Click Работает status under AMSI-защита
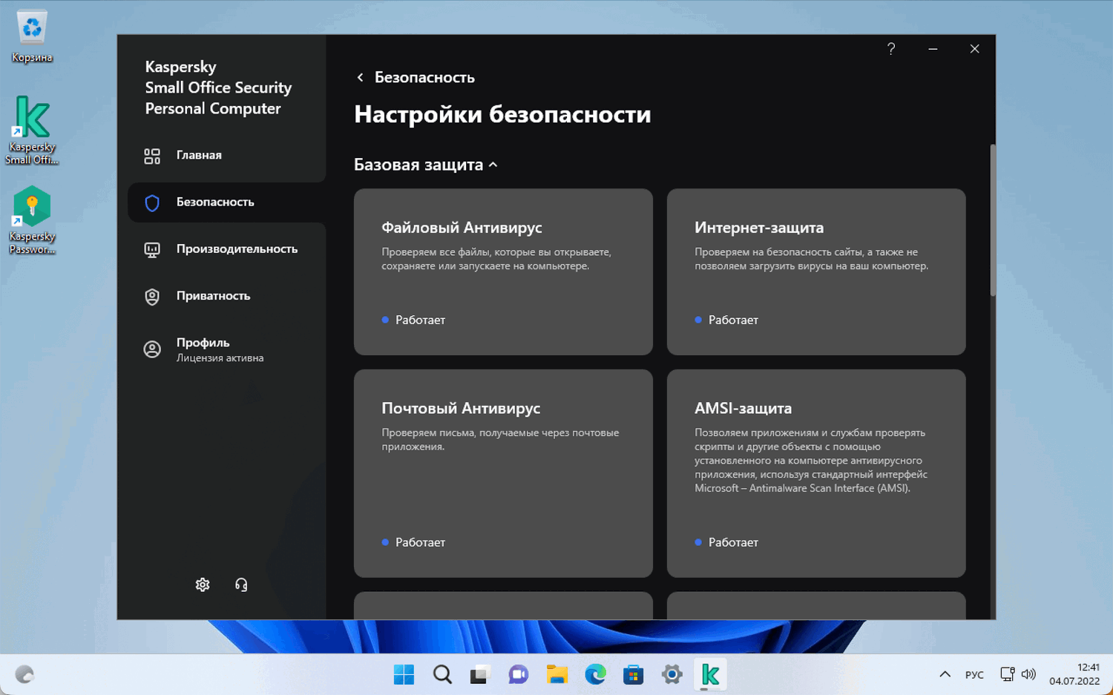 coord(733,542)
